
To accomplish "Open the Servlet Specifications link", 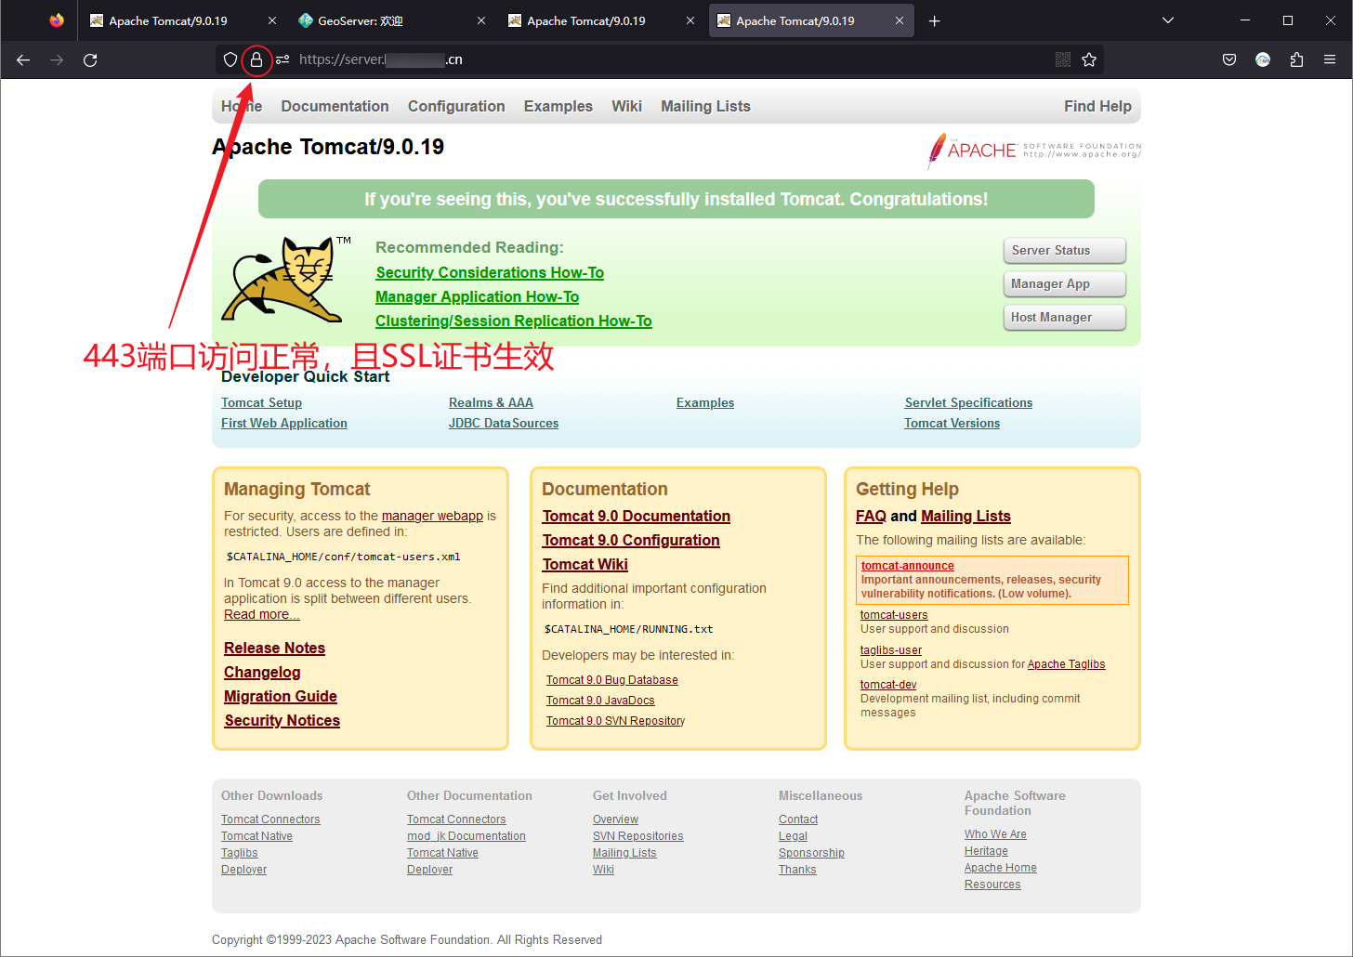I will click(968, 402).
